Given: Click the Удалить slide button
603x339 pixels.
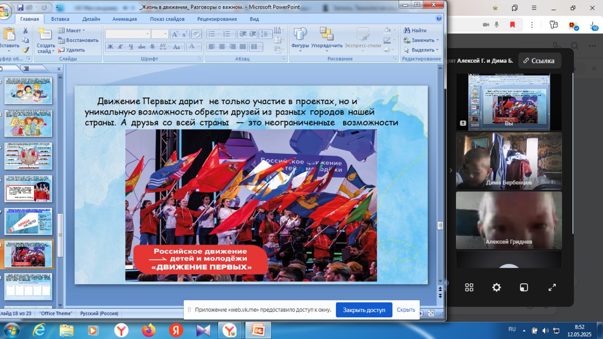Looking at the screenshot, I should point(72,50).
